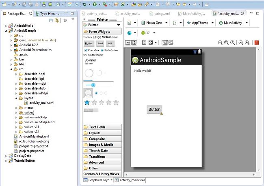Open the Time & Date palette category
The height and width of the screenshot is (186, 264).
pos(102,151)
